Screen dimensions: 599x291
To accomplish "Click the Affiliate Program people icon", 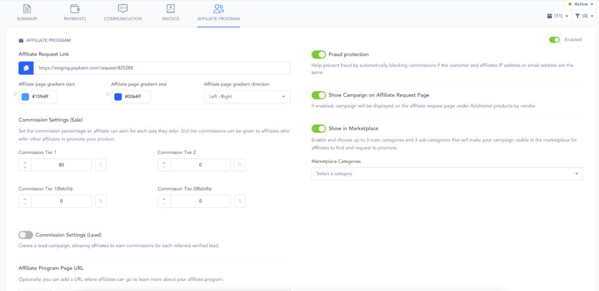I will pyautogui.click(x=219, y=9).
